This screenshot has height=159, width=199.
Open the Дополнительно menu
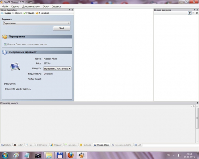coord(31,6)
